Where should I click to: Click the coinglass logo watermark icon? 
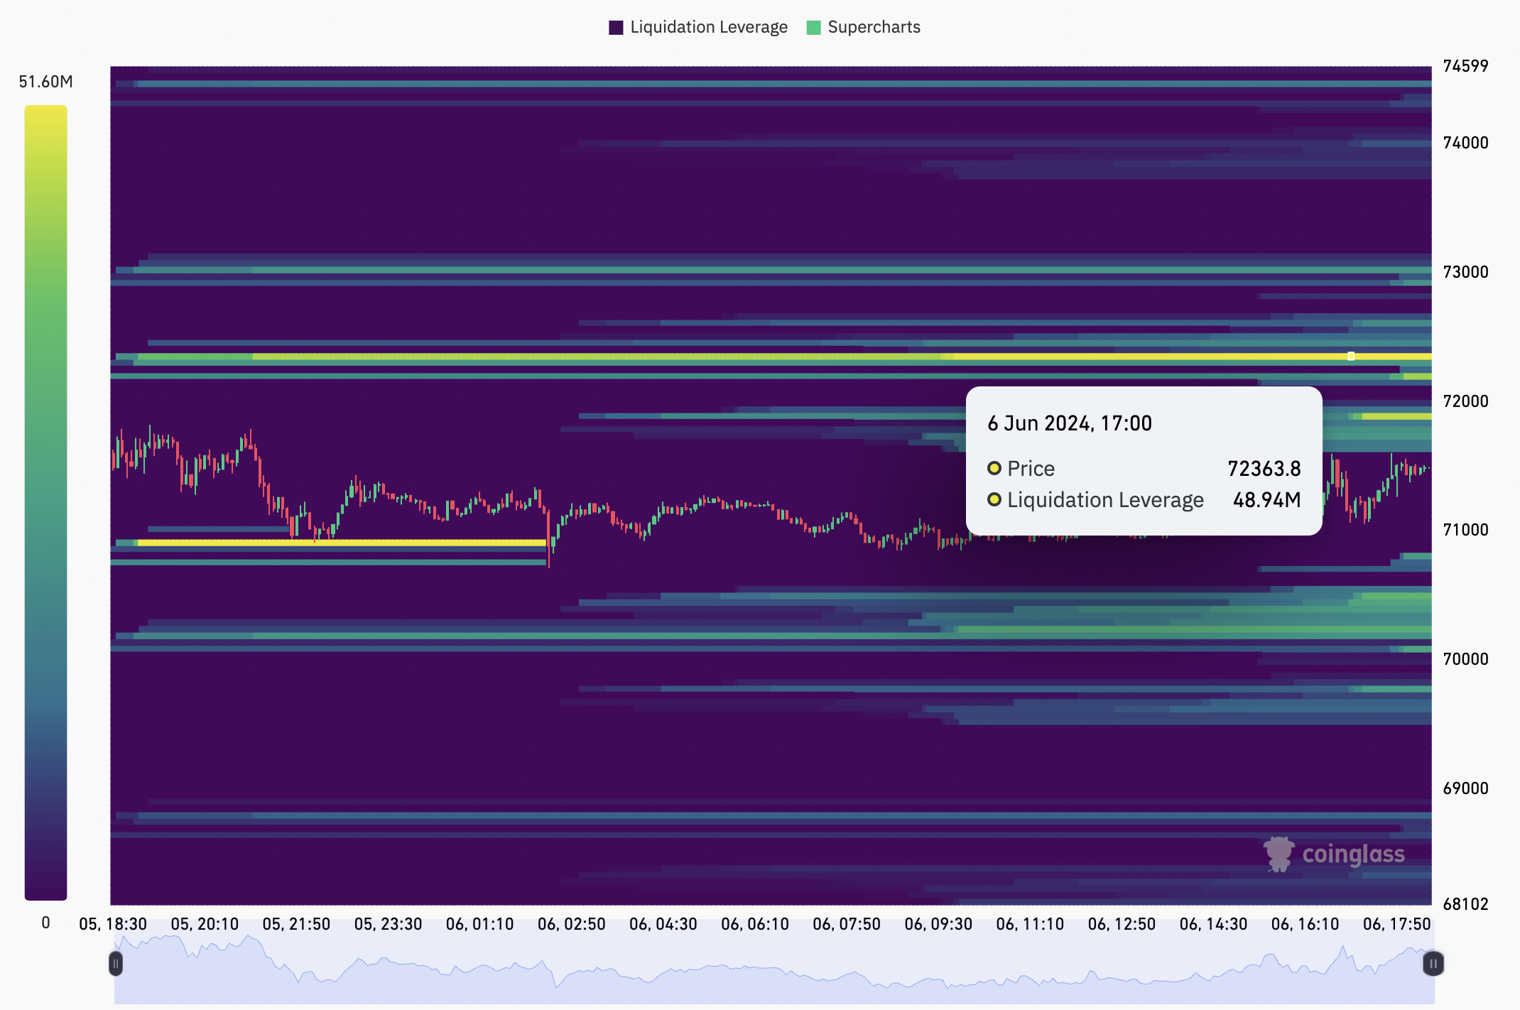click(1279, 854)
